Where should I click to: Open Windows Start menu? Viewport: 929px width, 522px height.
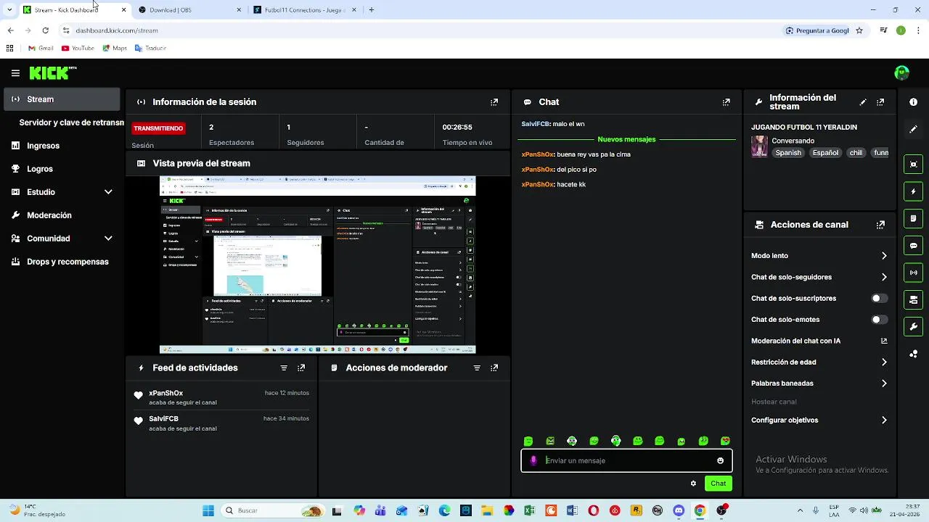(x=208, y=510)
